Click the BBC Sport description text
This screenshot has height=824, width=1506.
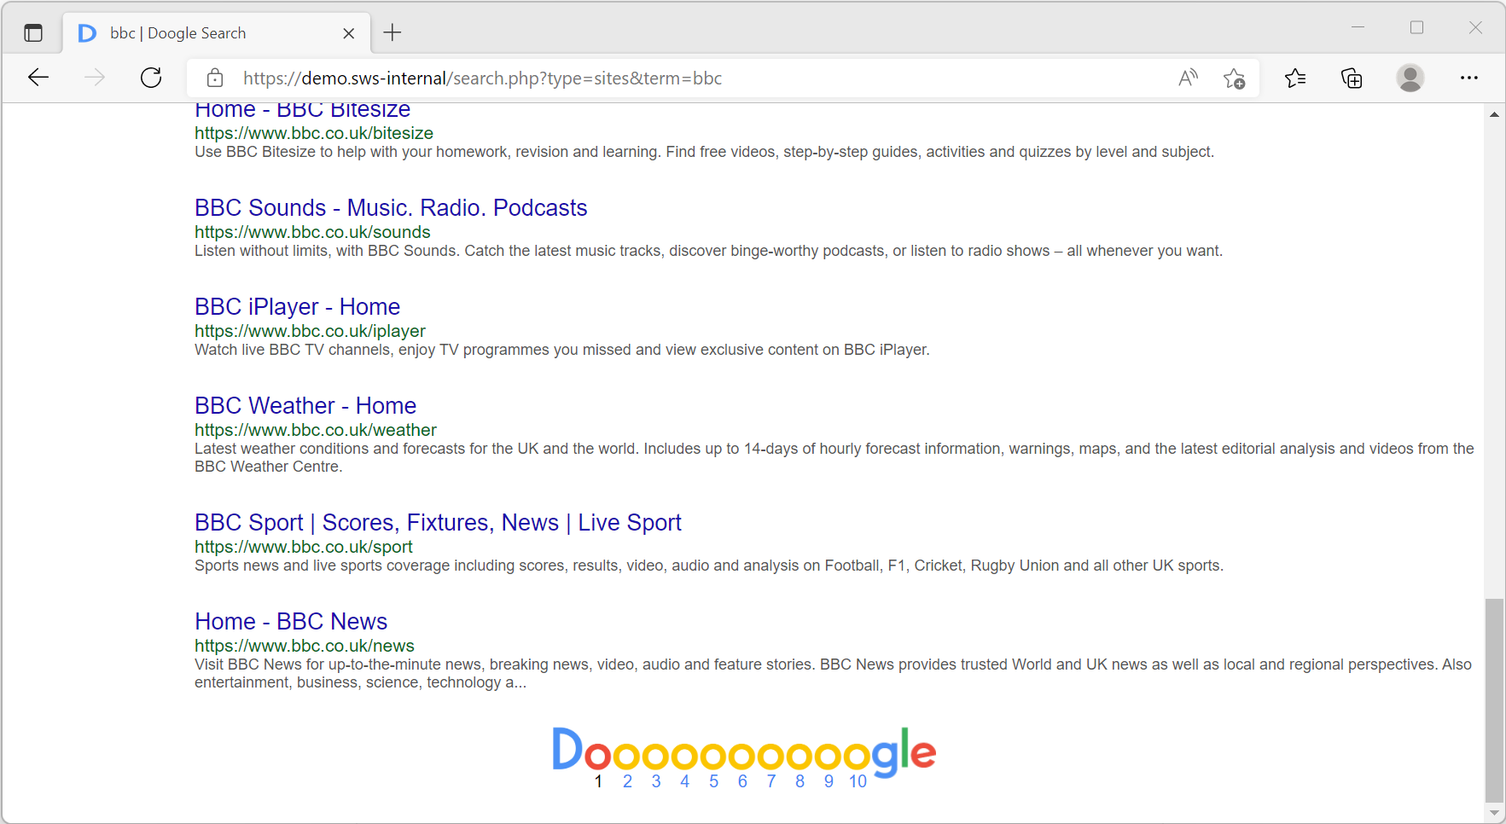(x=709, y=566)
